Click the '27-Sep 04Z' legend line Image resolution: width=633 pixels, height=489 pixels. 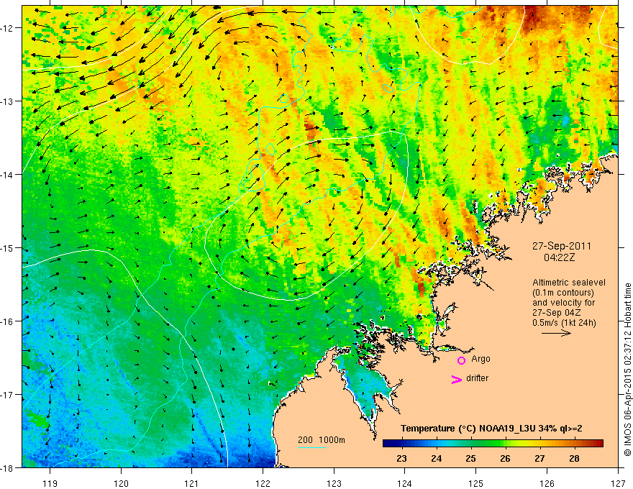tap(555, 313)
